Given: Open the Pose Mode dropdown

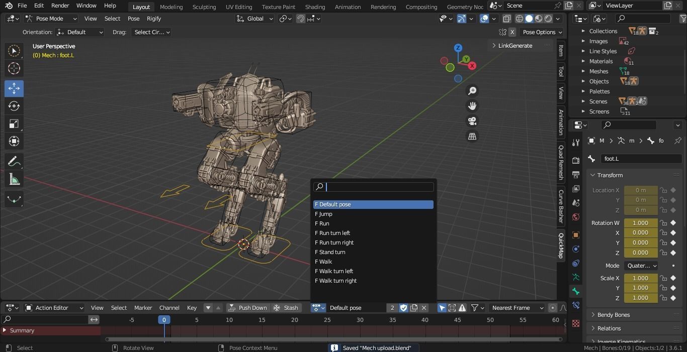Looking at the screenshot, I should point(51,19).
